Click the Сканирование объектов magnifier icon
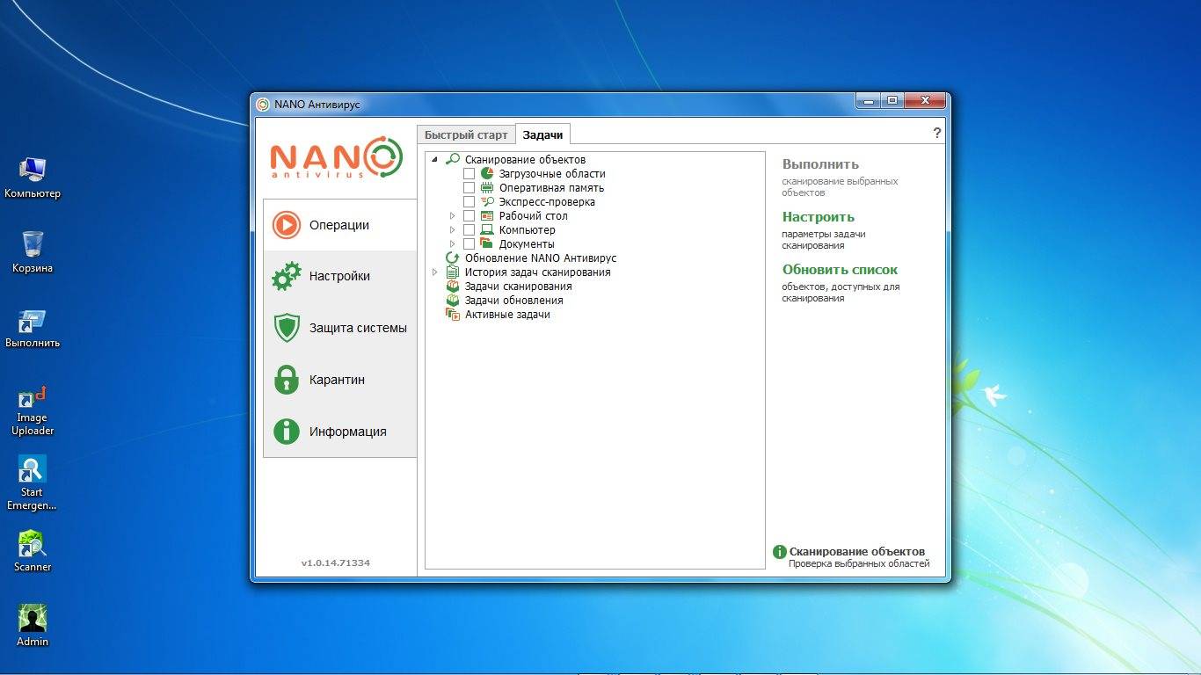 [x=453, y=159]
